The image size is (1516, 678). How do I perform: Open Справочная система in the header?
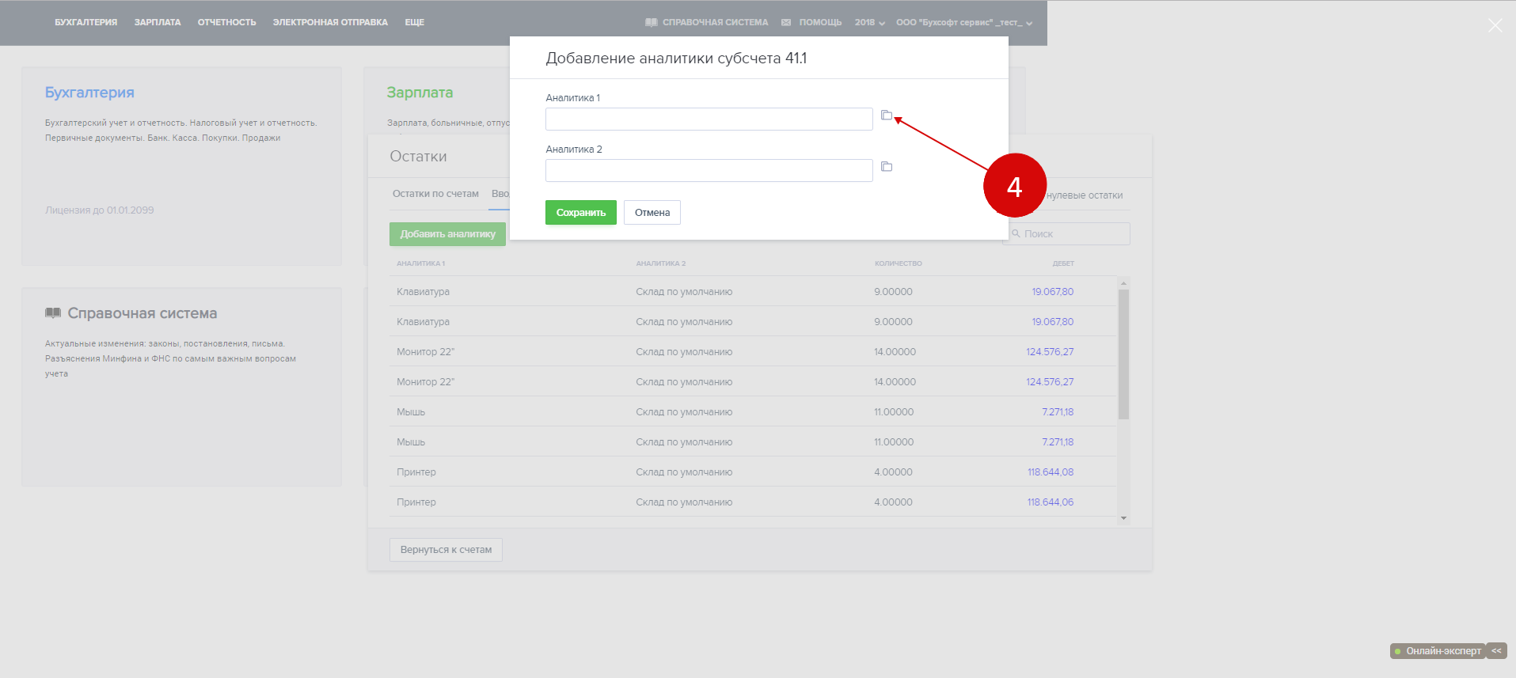715,22
